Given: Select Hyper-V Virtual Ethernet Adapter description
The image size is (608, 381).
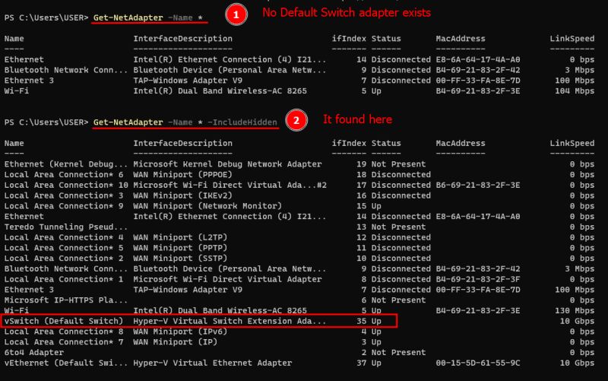Looking at the screenshot, I should (213, 364).
